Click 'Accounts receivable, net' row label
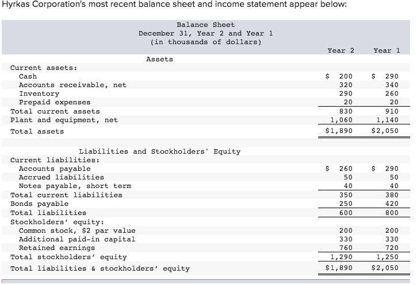 [72, 85]
